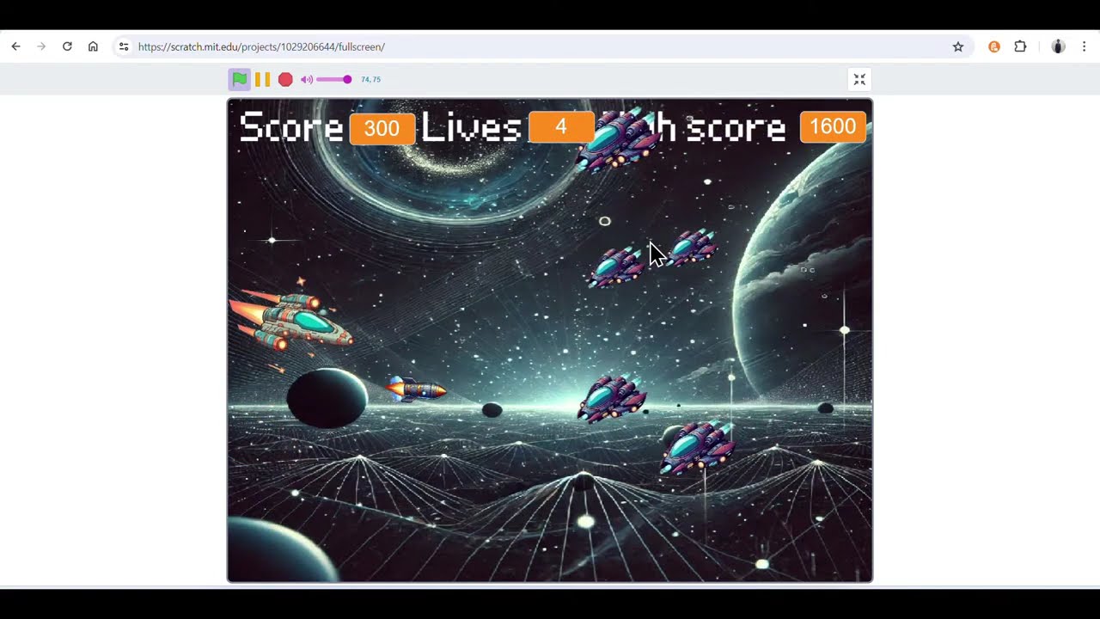This screenshot has width=1100, height=619.
Task: Click the enemy ship overlapping the High score label
Action: point(618,140)
